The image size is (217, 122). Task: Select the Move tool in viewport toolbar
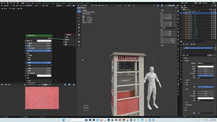click(x=79, y=18)
